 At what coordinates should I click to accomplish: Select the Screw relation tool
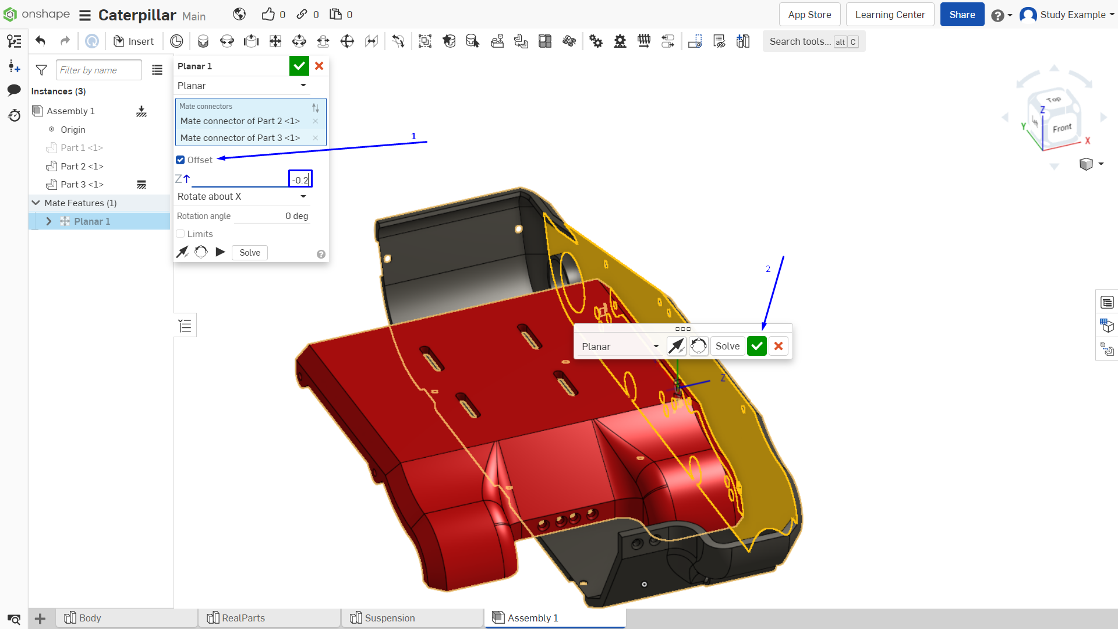point(644,41)
